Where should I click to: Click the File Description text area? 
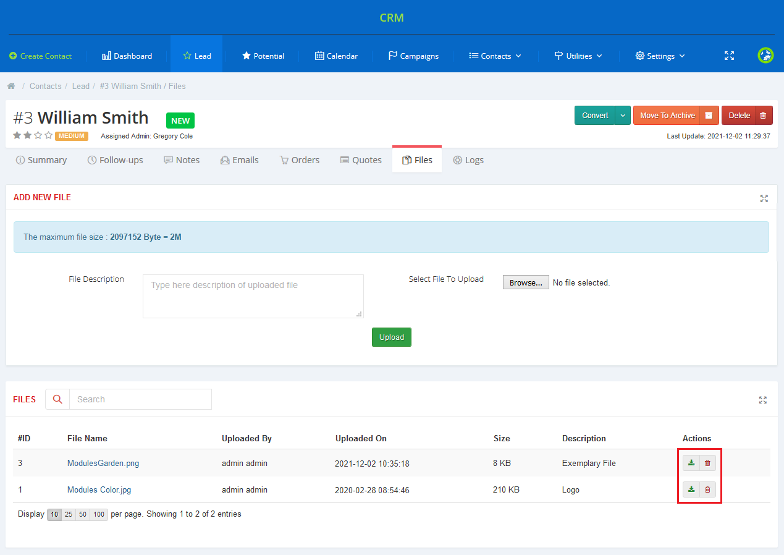click(253, 297)
